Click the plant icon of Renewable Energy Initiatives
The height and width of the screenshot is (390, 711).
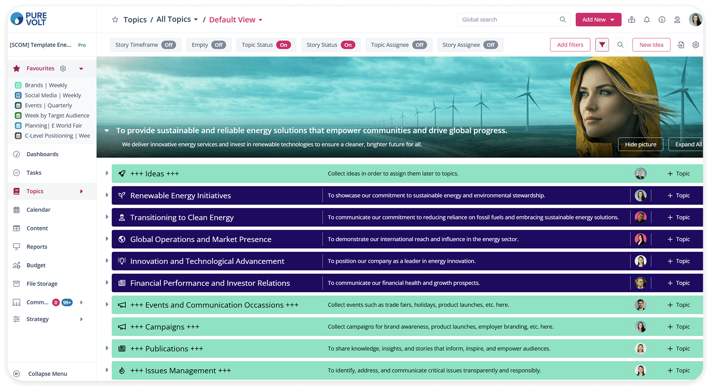122,195
